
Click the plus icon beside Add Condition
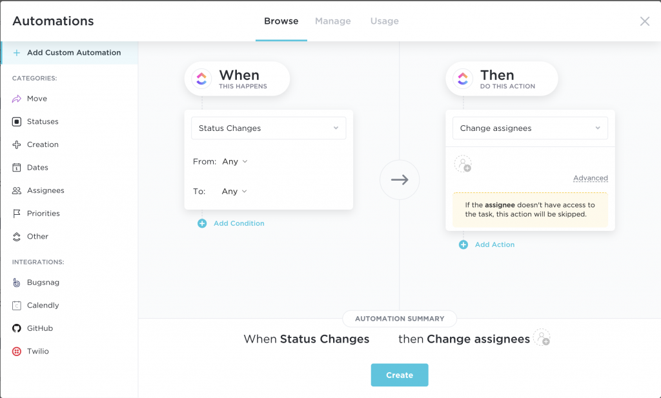202,224
